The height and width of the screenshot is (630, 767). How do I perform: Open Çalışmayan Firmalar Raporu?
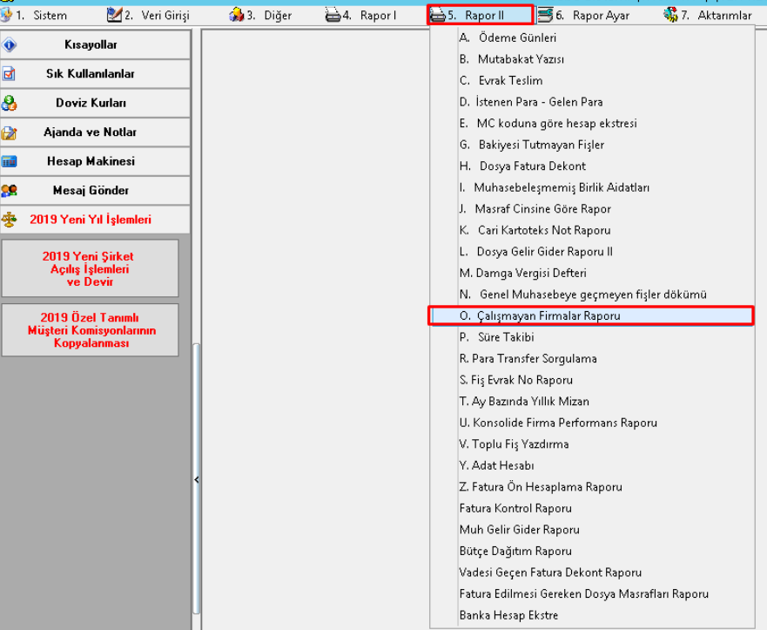tap(591, 315)
